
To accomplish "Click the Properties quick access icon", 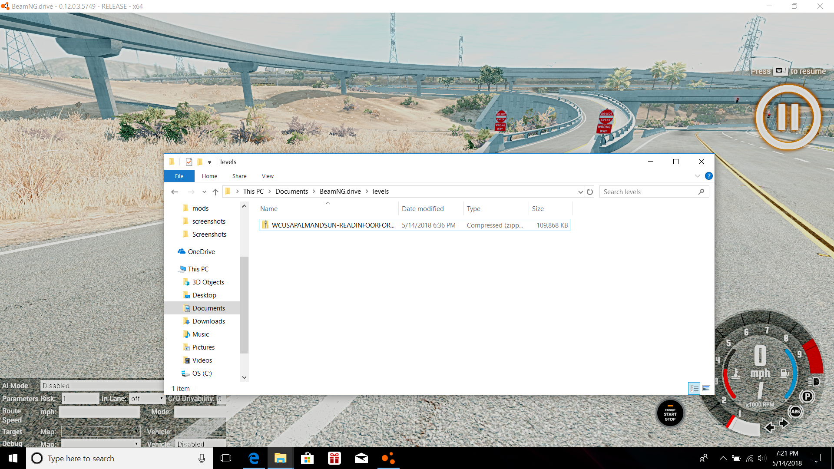I will coord(189,162).
